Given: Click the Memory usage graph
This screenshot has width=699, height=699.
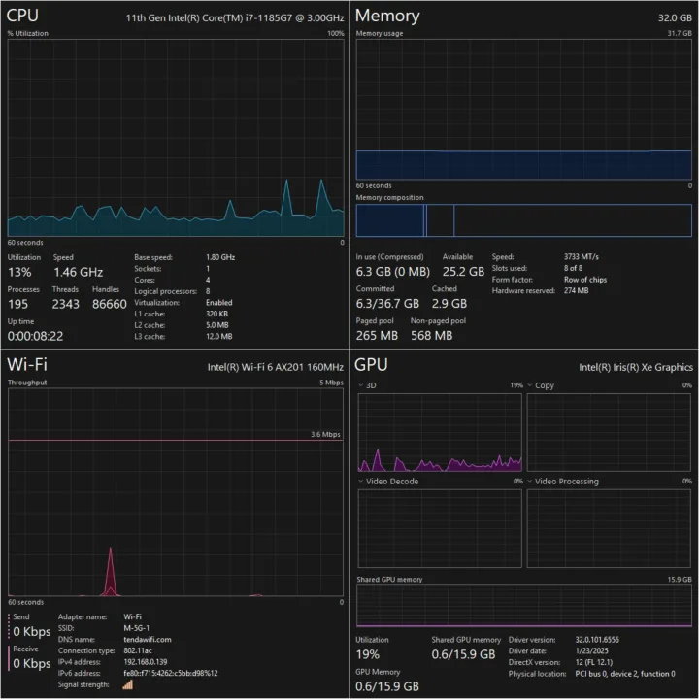Looking at the screenshot, I should 523,109.
